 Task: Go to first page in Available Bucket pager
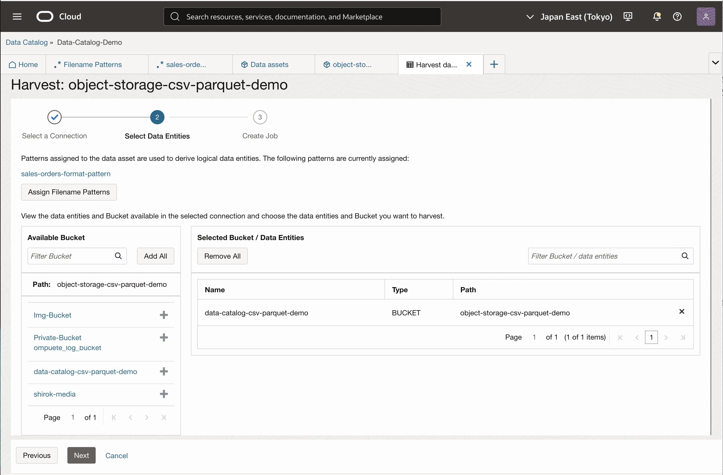[114, 417]
